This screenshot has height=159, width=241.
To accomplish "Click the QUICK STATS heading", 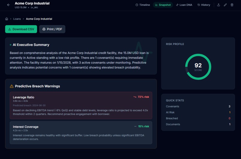I will [175, 100].
